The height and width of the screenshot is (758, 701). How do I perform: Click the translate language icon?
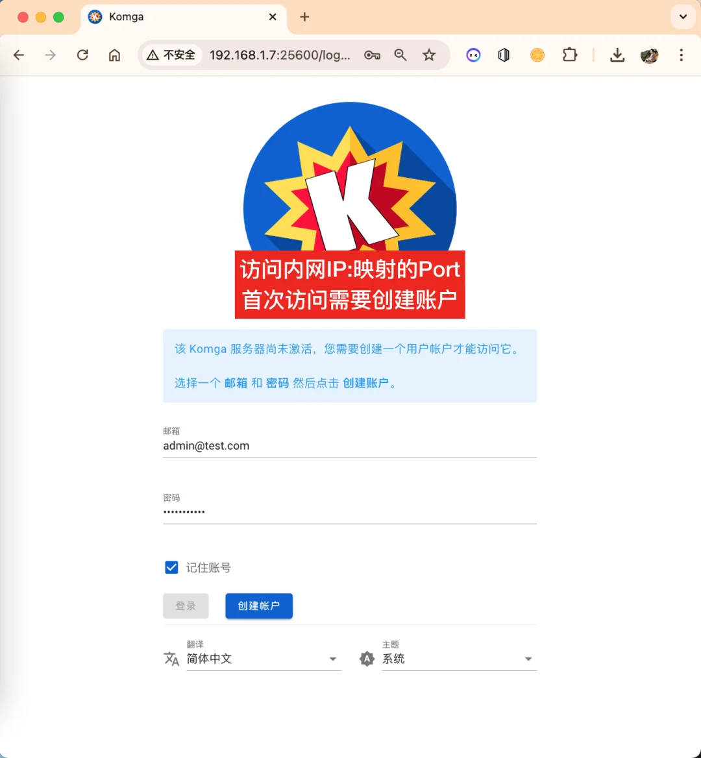coord(171,659)
